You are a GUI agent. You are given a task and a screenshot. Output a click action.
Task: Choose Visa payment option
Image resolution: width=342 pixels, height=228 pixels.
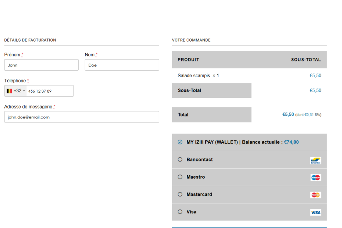pos(180,212)
